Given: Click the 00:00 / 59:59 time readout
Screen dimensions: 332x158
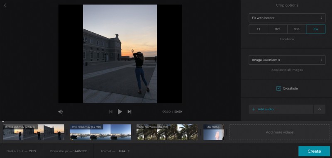Looking at the screenshot, I should [172, 112].
